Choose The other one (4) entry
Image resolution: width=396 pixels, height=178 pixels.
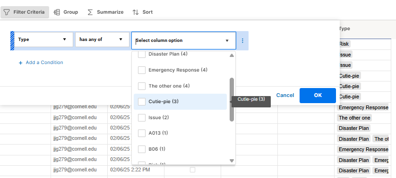pos(180,86)
